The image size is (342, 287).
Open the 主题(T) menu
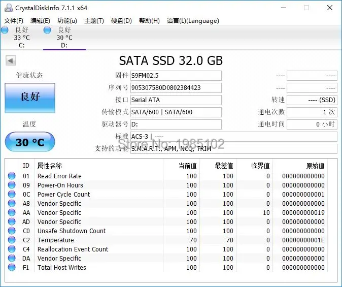tap(94, 21)
